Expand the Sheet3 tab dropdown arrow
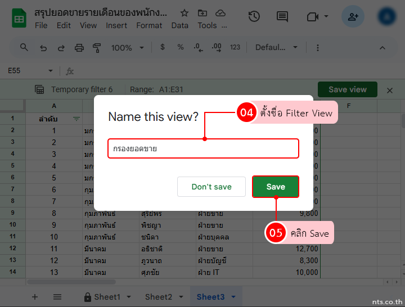The width and height of the screenshot is (405, 307). (233, 297)
